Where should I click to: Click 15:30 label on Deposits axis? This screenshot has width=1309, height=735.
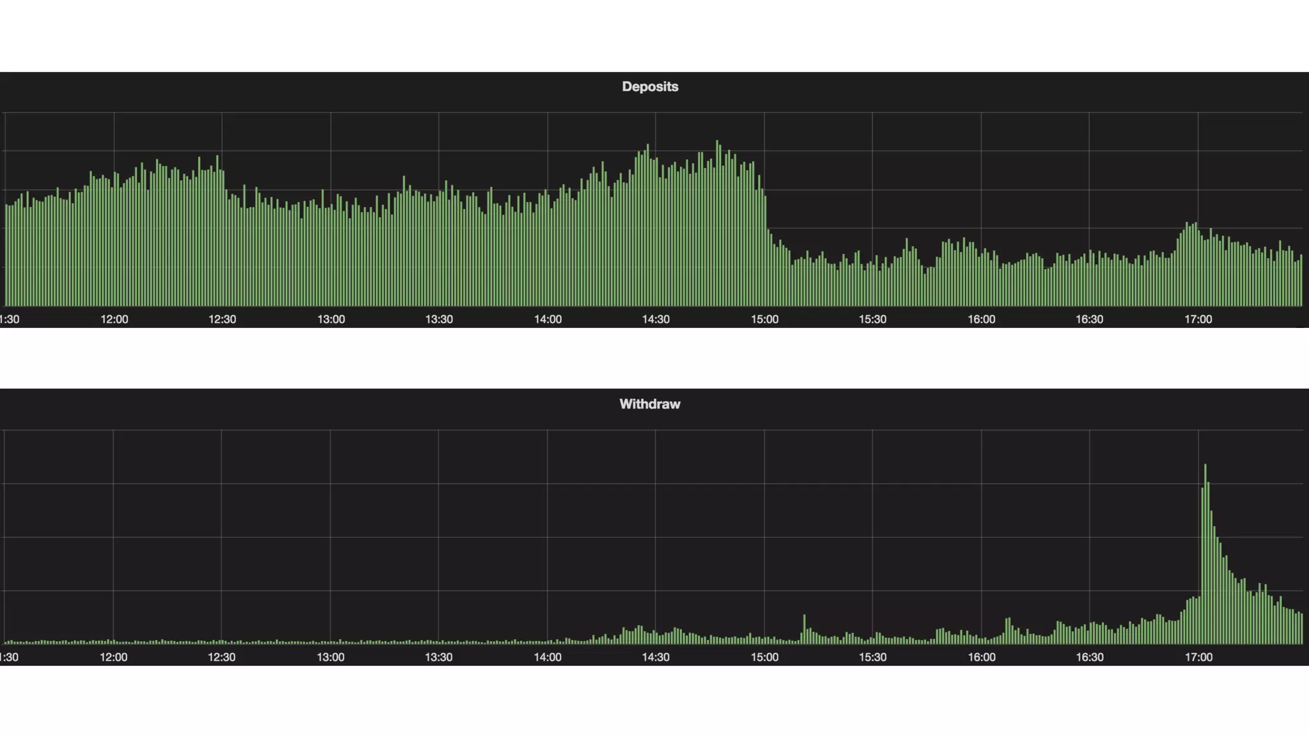pyautogui.click(x=872, y=320)
